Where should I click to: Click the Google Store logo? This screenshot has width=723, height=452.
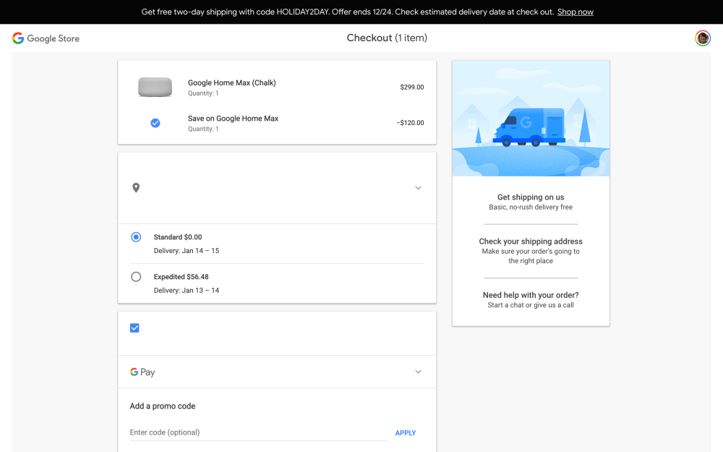pyautogui.click(x=46, y=38)
